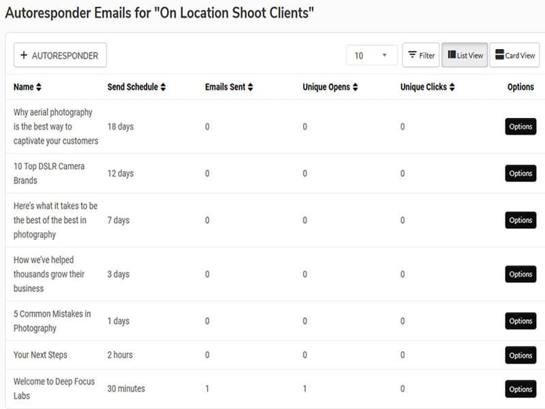Screen dimensions: 545x409
Task: Open Options for best of the best email
Action: click(x=520, y=220)
